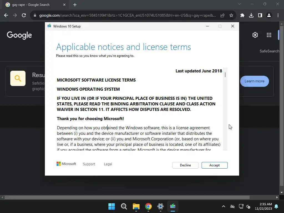Share this page from address bar

222,16
